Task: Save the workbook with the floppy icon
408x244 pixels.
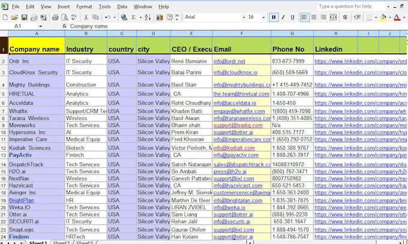Action: [x=24, y=17]
